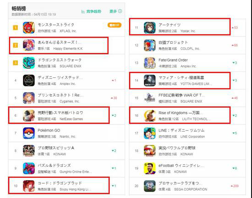
Task: Click the LINE Disney Tsum Tsum icon
Action: point(150,133)
